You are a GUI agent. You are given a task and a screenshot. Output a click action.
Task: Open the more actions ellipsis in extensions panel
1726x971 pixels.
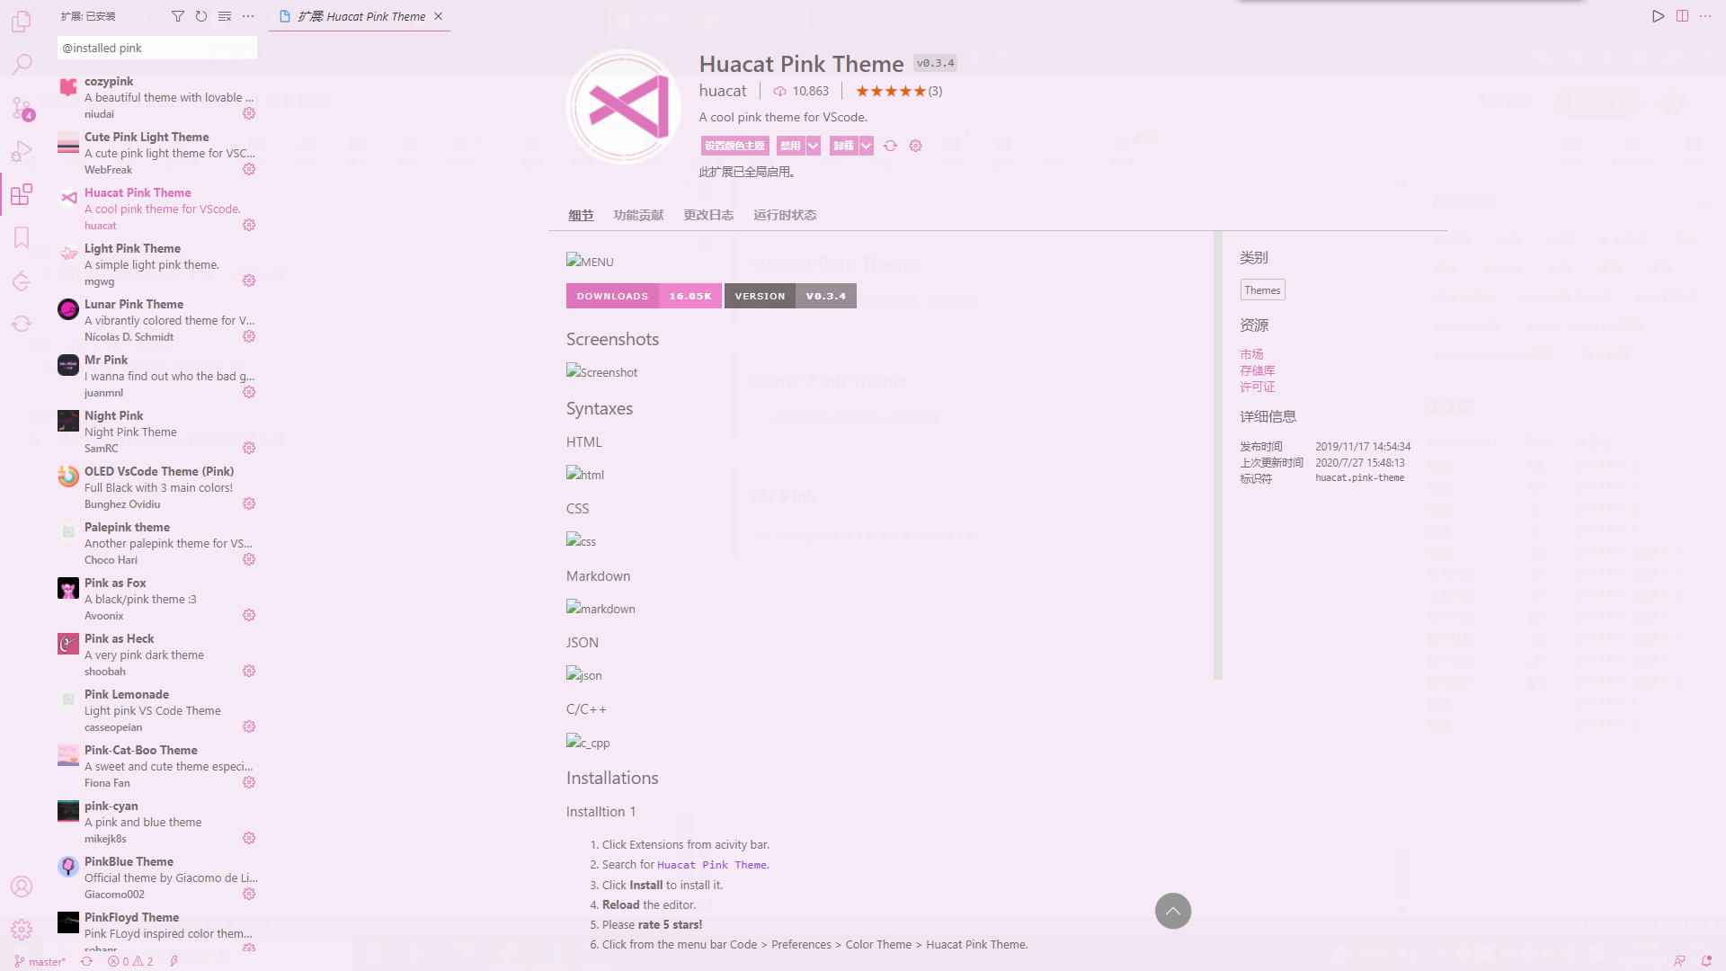point(248,16)
